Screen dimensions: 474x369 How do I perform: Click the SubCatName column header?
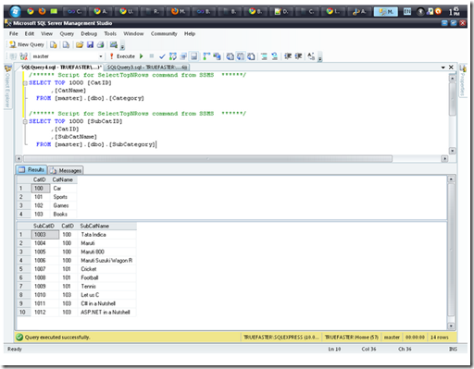(x=106, y=226)
